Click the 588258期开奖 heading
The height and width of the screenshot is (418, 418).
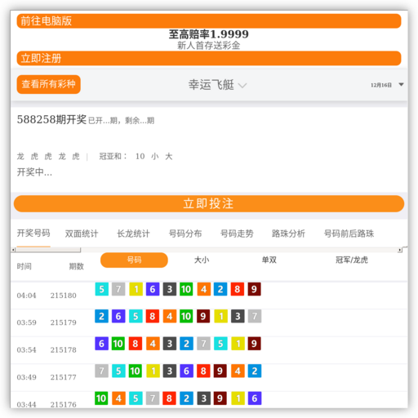(x=51, y=119)
